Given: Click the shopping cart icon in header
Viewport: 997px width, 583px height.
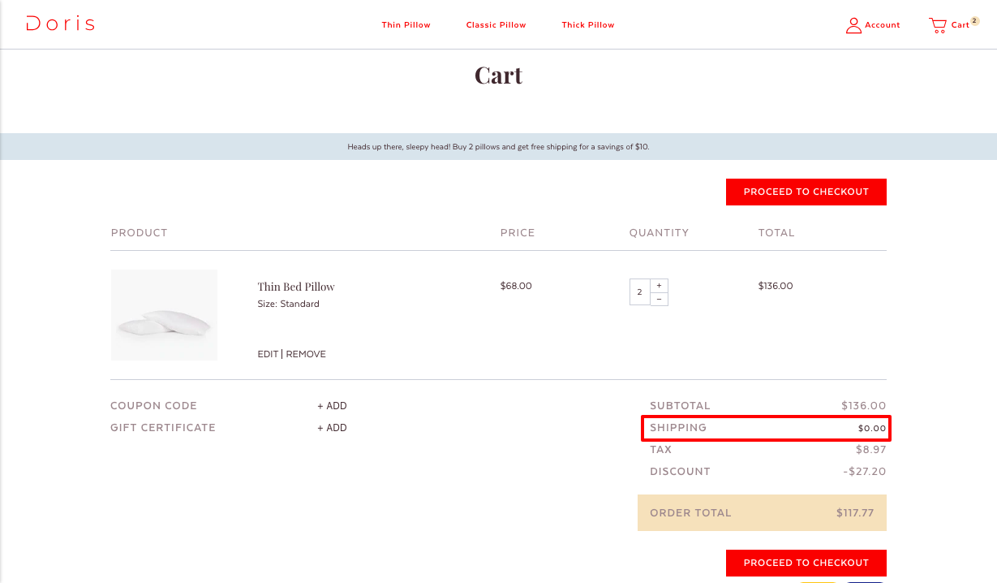Looking at the screenshot, I should [938, 25].
